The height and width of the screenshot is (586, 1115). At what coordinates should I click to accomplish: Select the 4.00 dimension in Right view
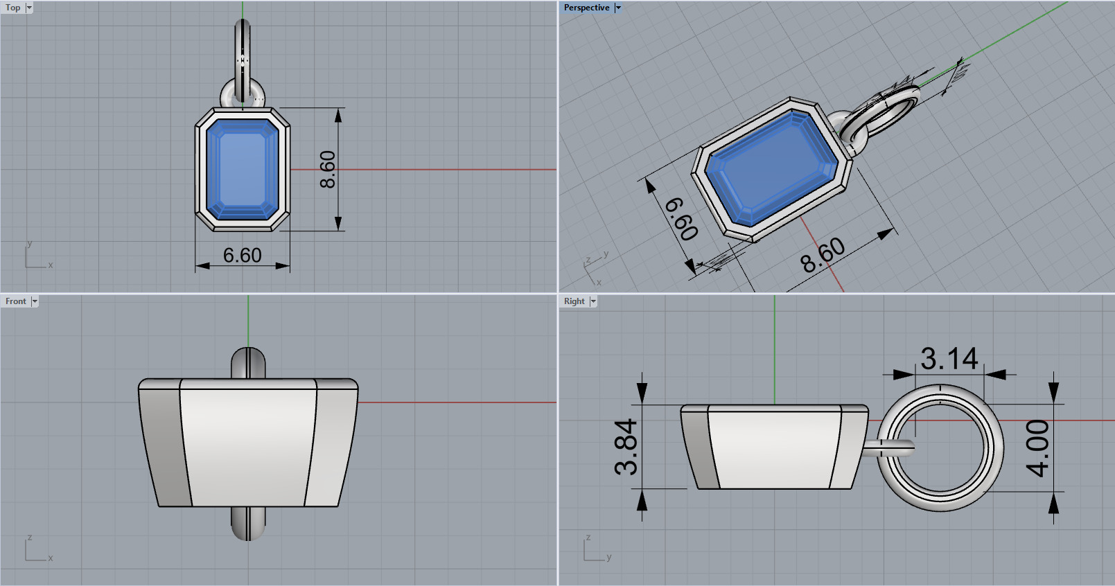pos(1037,448)
